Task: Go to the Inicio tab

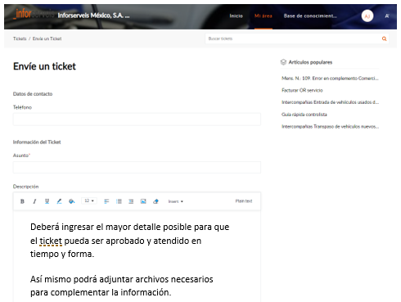Action: [x=236, y=16]
